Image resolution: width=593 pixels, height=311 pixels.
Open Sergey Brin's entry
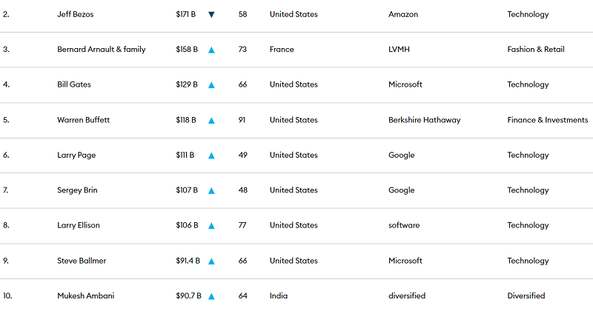pyautogui.click(x=77, y=190)
